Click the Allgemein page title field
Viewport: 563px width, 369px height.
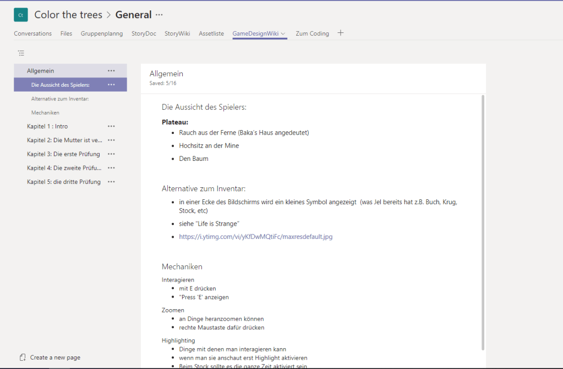(x=167, y=74)
